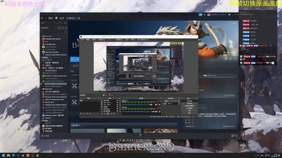Open Windows Start menu
This screenshot has height=158, width=282.
4,155
